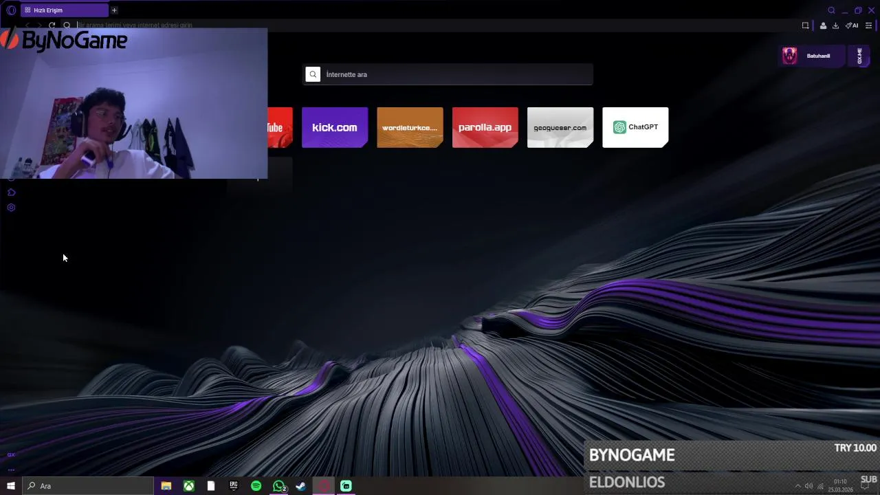Viewport: 880px width, 495px height.
Task: Open Spotify from the taskbar
Action: (256, 486)
